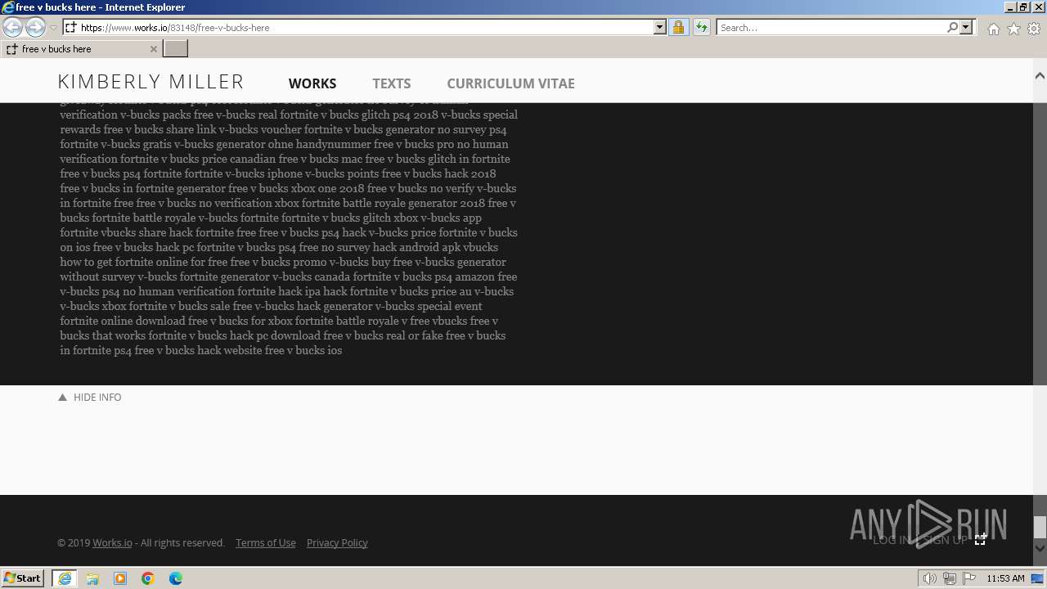The image size is (1047, 589).
Task: Close the 'free v bucks here' tab
Action: tap(153, 49)
